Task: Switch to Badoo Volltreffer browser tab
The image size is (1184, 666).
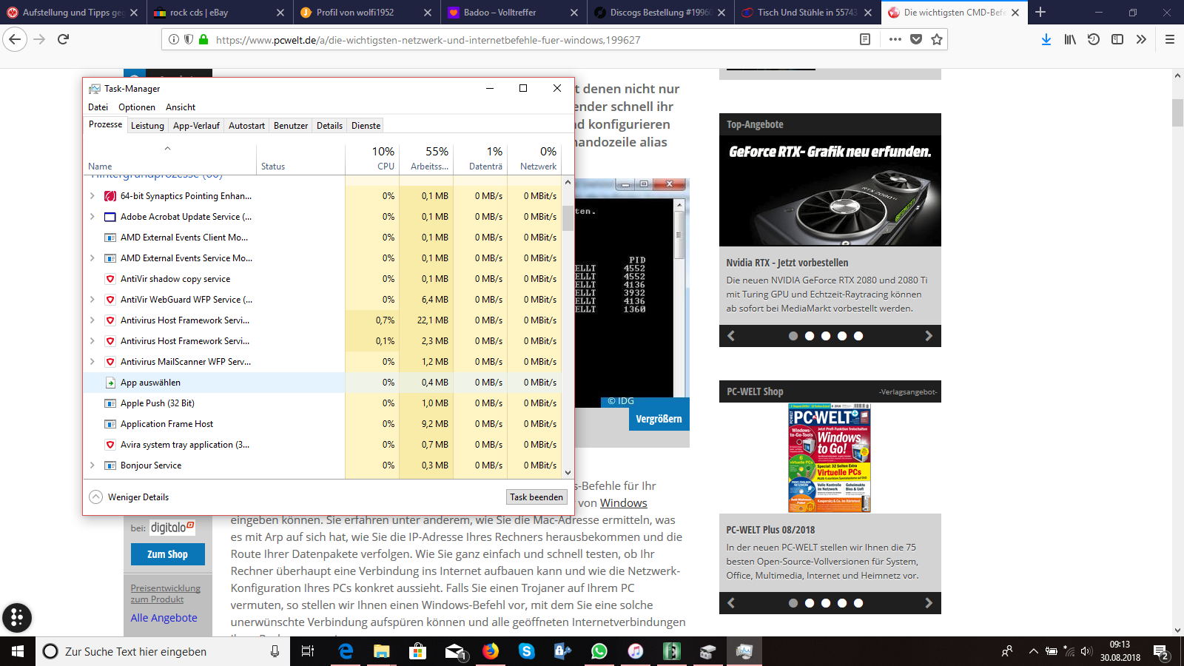Action: pos(513,13)
